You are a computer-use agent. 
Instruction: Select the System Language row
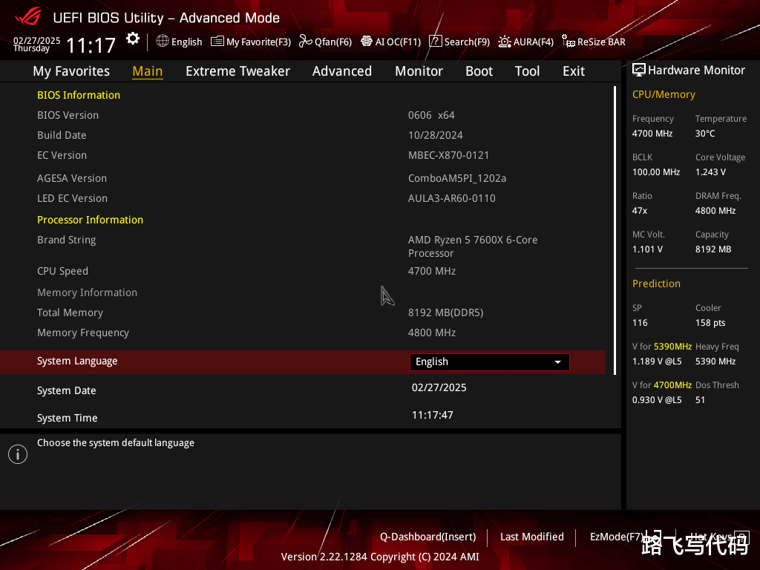click(x=303, y=362)
